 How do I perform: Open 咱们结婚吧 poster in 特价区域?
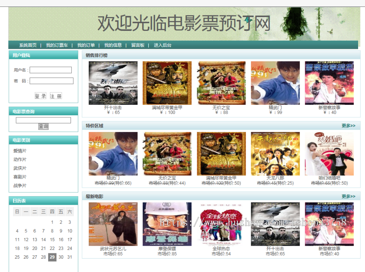(329, 153)
